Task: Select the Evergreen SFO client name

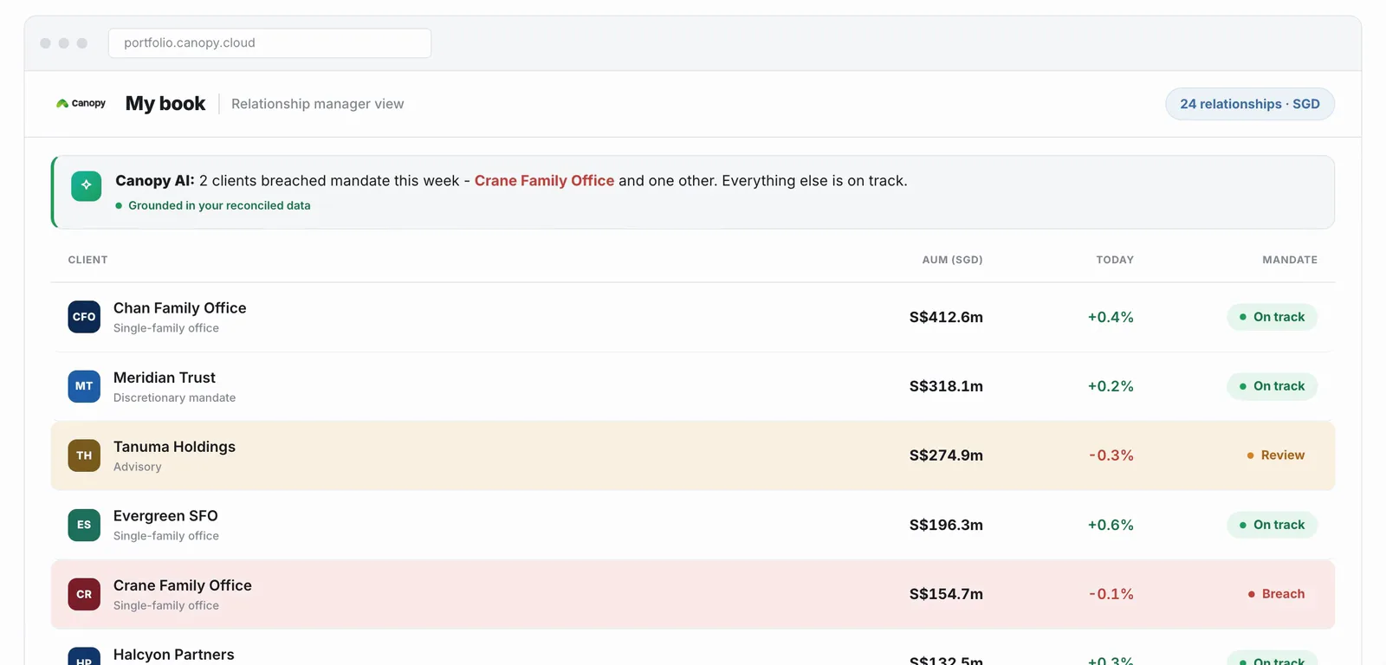Action: (165, 516)
